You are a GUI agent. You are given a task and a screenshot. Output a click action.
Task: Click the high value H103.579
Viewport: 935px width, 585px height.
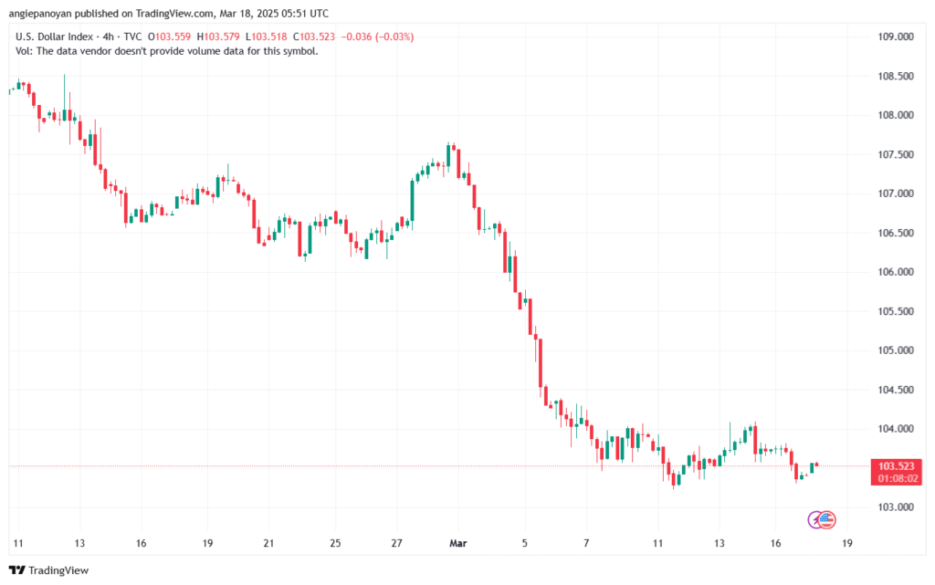[218, 37]
